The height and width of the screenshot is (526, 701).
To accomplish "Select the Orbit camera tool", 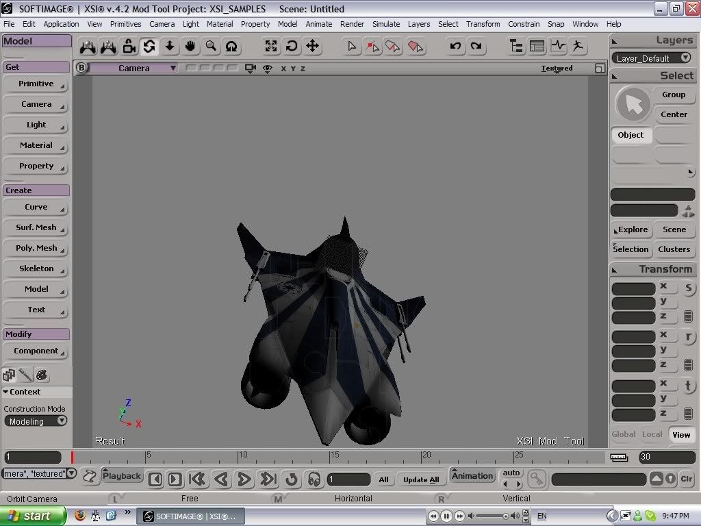I will coord(149,46).
